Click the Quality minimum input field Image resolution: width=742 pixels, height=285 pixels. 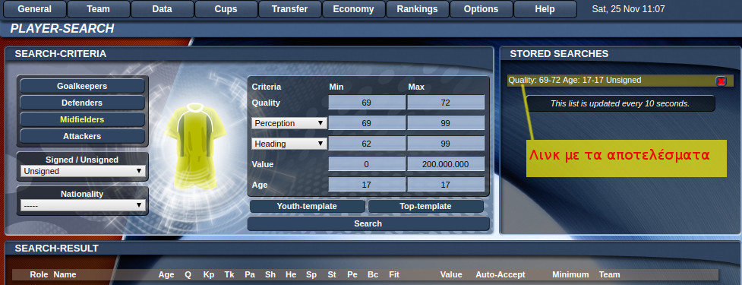pos(367,103)
